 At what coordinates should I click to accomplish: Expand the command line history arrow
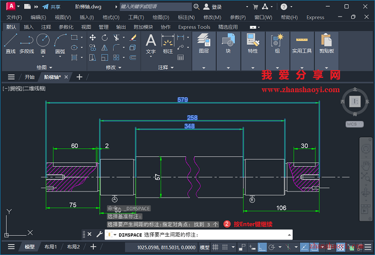tap(289, 235)
